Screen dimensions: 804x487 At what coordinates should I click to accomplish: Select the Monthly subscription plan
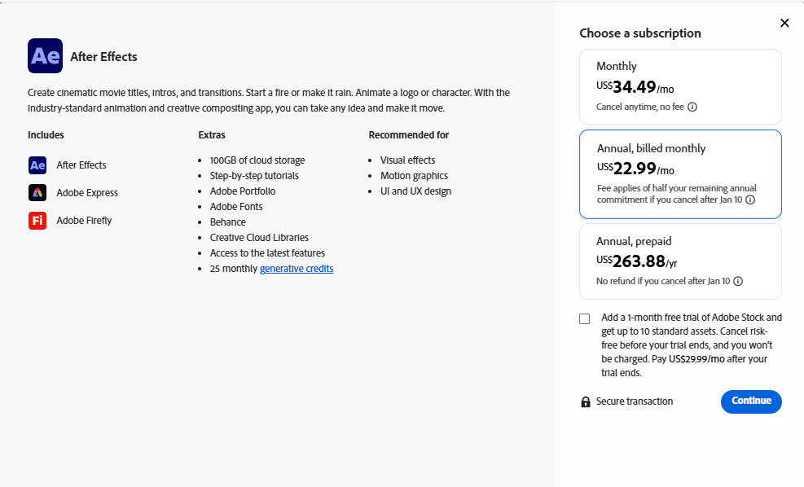click(680, 86)
